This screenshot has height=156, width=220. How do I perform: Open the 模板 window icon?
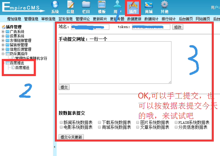pyautogui.click(x=102, y=5)
